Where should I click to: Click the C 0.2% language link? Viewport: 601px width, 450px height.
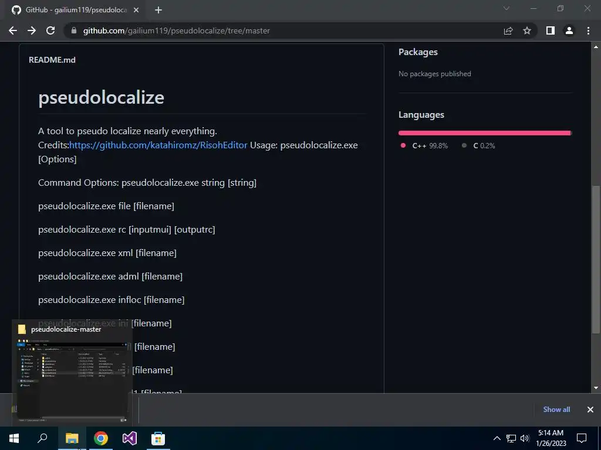(479, 146)
